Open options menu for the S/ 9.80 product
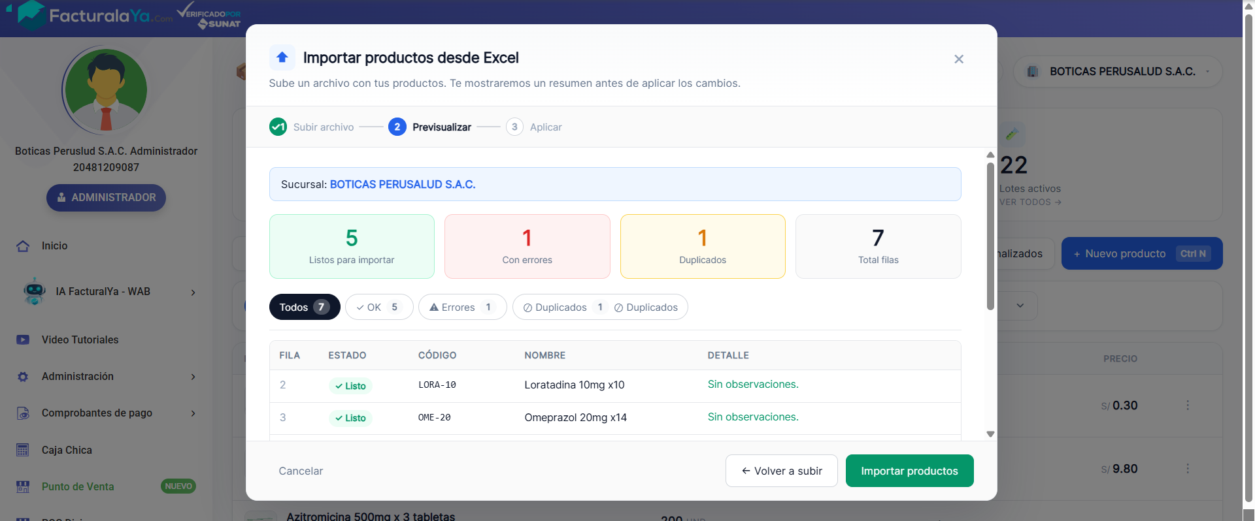1255x521 pixels. 1188,469
